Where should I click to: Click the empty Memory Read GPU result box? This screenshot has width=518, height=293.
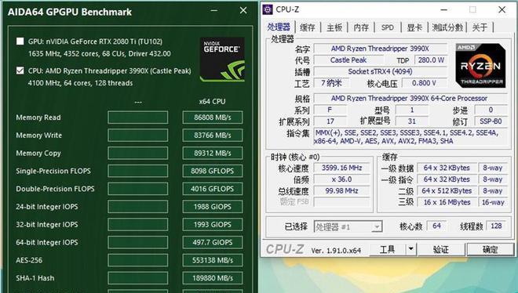pyautogui.click(x=138, y=118)
